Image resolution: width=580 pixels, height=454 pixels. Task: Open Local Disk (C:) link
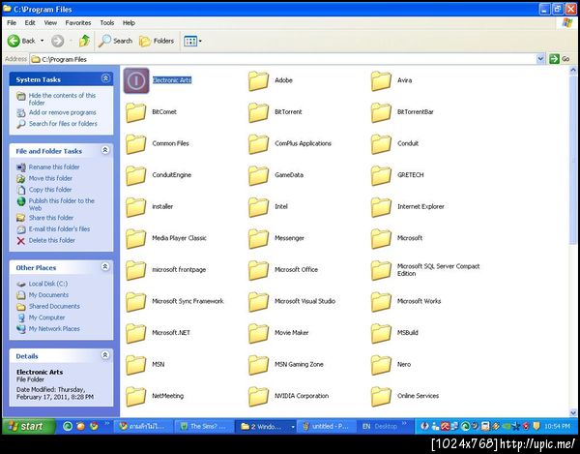48,284
